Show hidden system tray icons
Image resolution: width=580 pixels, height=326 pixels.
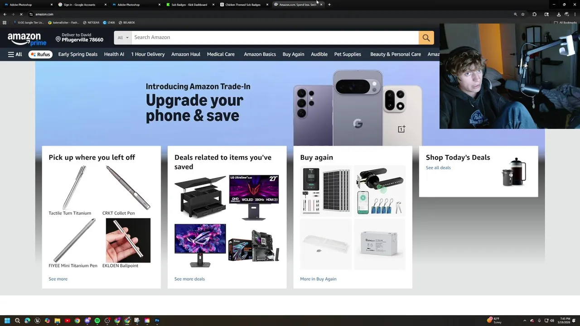pos(524,321)
